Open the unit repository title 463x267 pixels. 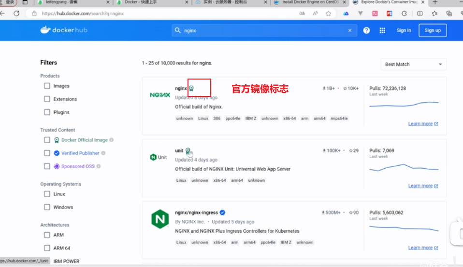pos(179,151)
